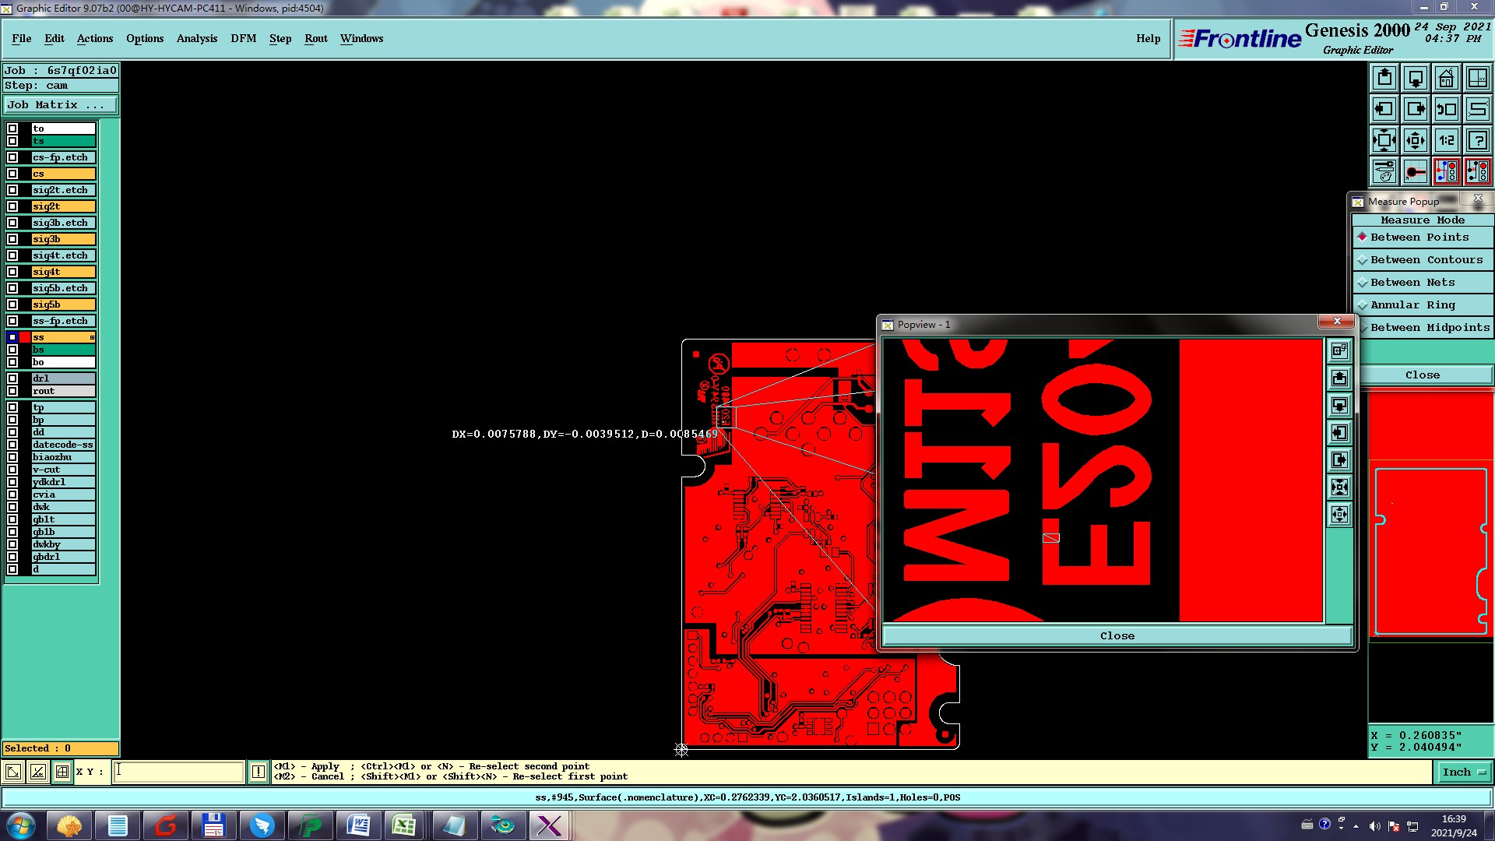Viewport: 1495px width, 841px height.
Task: Click the 1:2 zoom scale icon
Action: pyautogui.click(x=1446, y=140)
